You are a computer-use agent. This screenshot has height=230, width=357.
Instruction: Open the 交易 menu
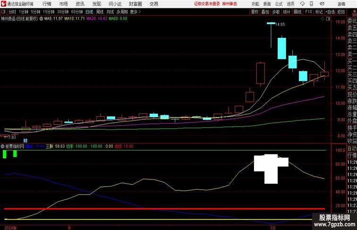click(x=153, y=4)
